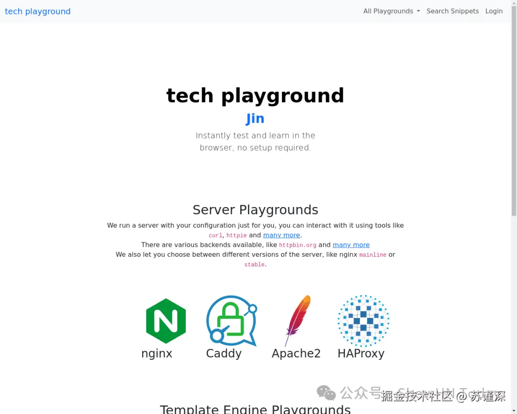Open the nginx playground logo
This screenshot has height=414, width=517.
click(166, 321)
